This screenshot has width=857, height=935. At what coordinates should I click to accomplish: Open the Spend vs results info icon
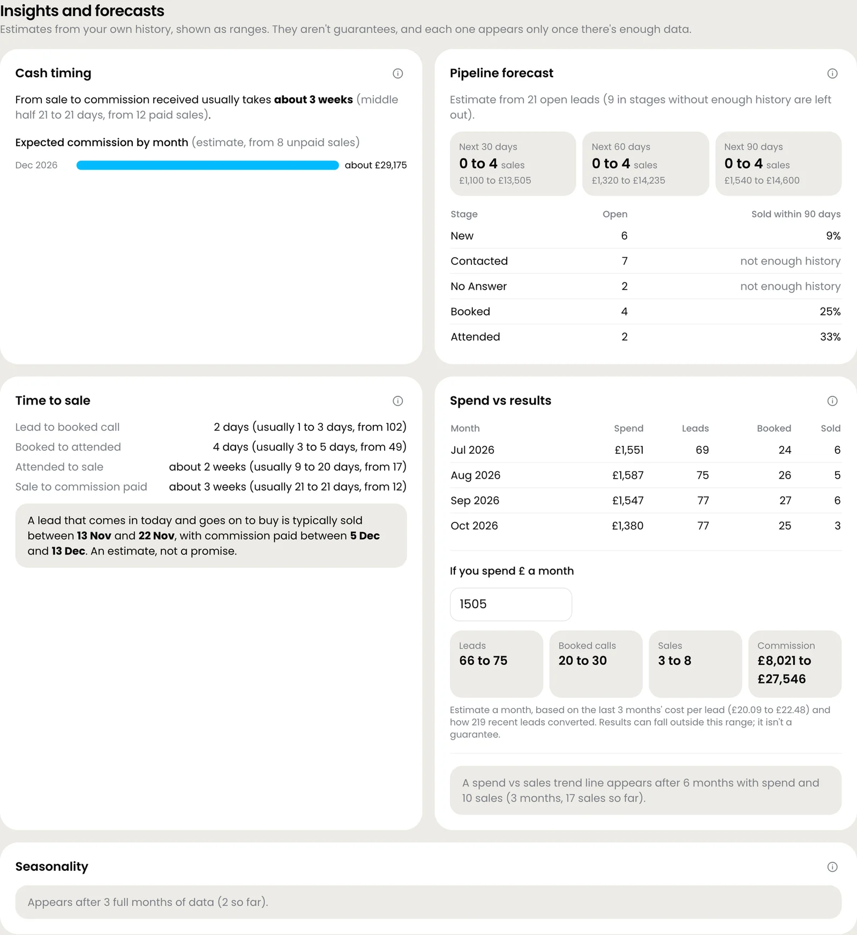pyautogui.click(x=832, y=401)
